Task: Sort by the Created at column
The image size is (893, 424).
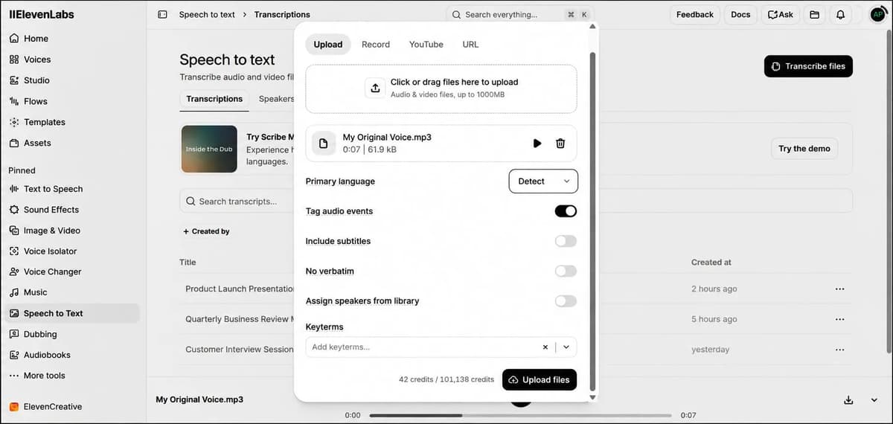Action: (711, 263)
